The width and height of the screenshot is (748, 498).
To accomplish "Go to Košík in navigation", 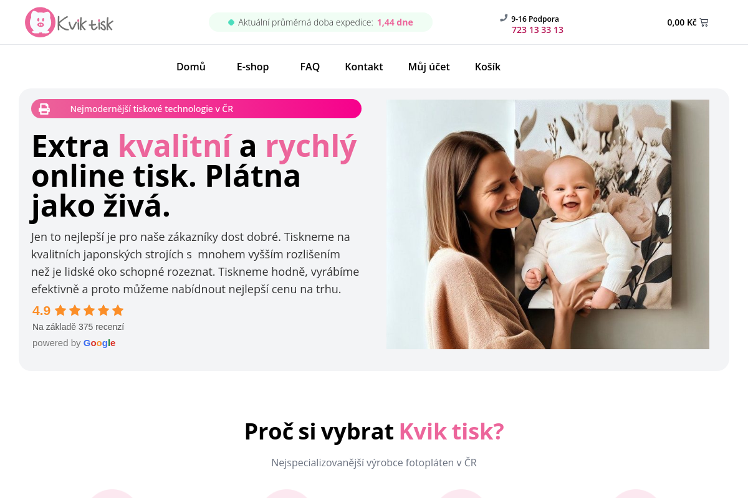I will 487,67.
